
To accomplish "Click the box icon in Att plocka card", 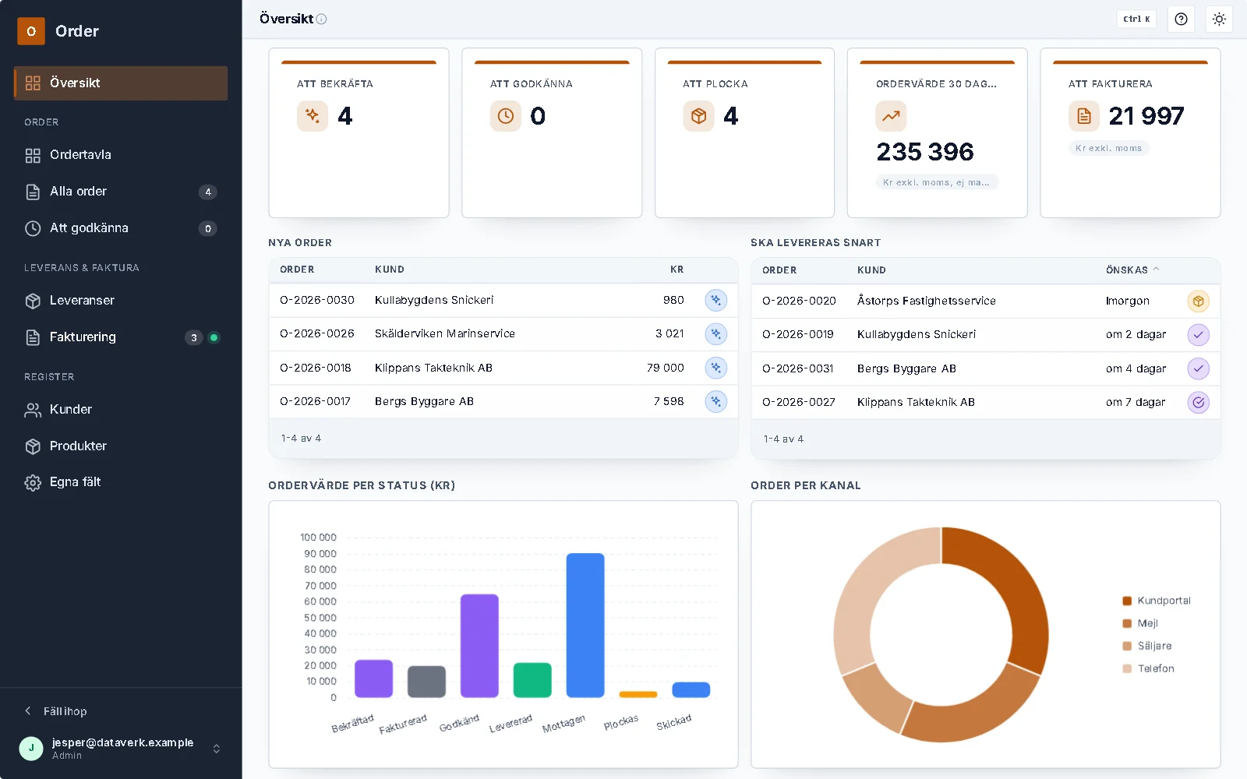I will 698,116.
